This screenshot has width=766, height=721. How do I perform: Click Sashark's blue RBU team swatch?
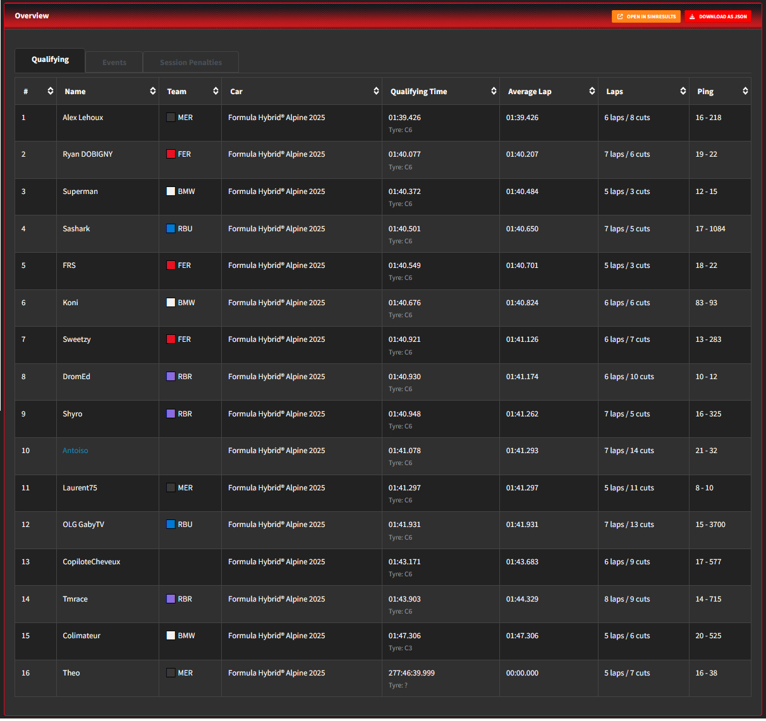(x=171, y=229)
